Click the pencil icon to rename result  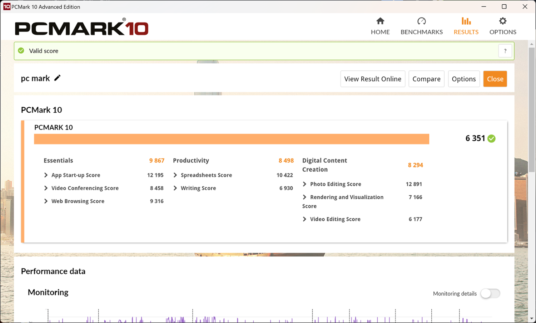pyautogui.click(x=58, y=78)
